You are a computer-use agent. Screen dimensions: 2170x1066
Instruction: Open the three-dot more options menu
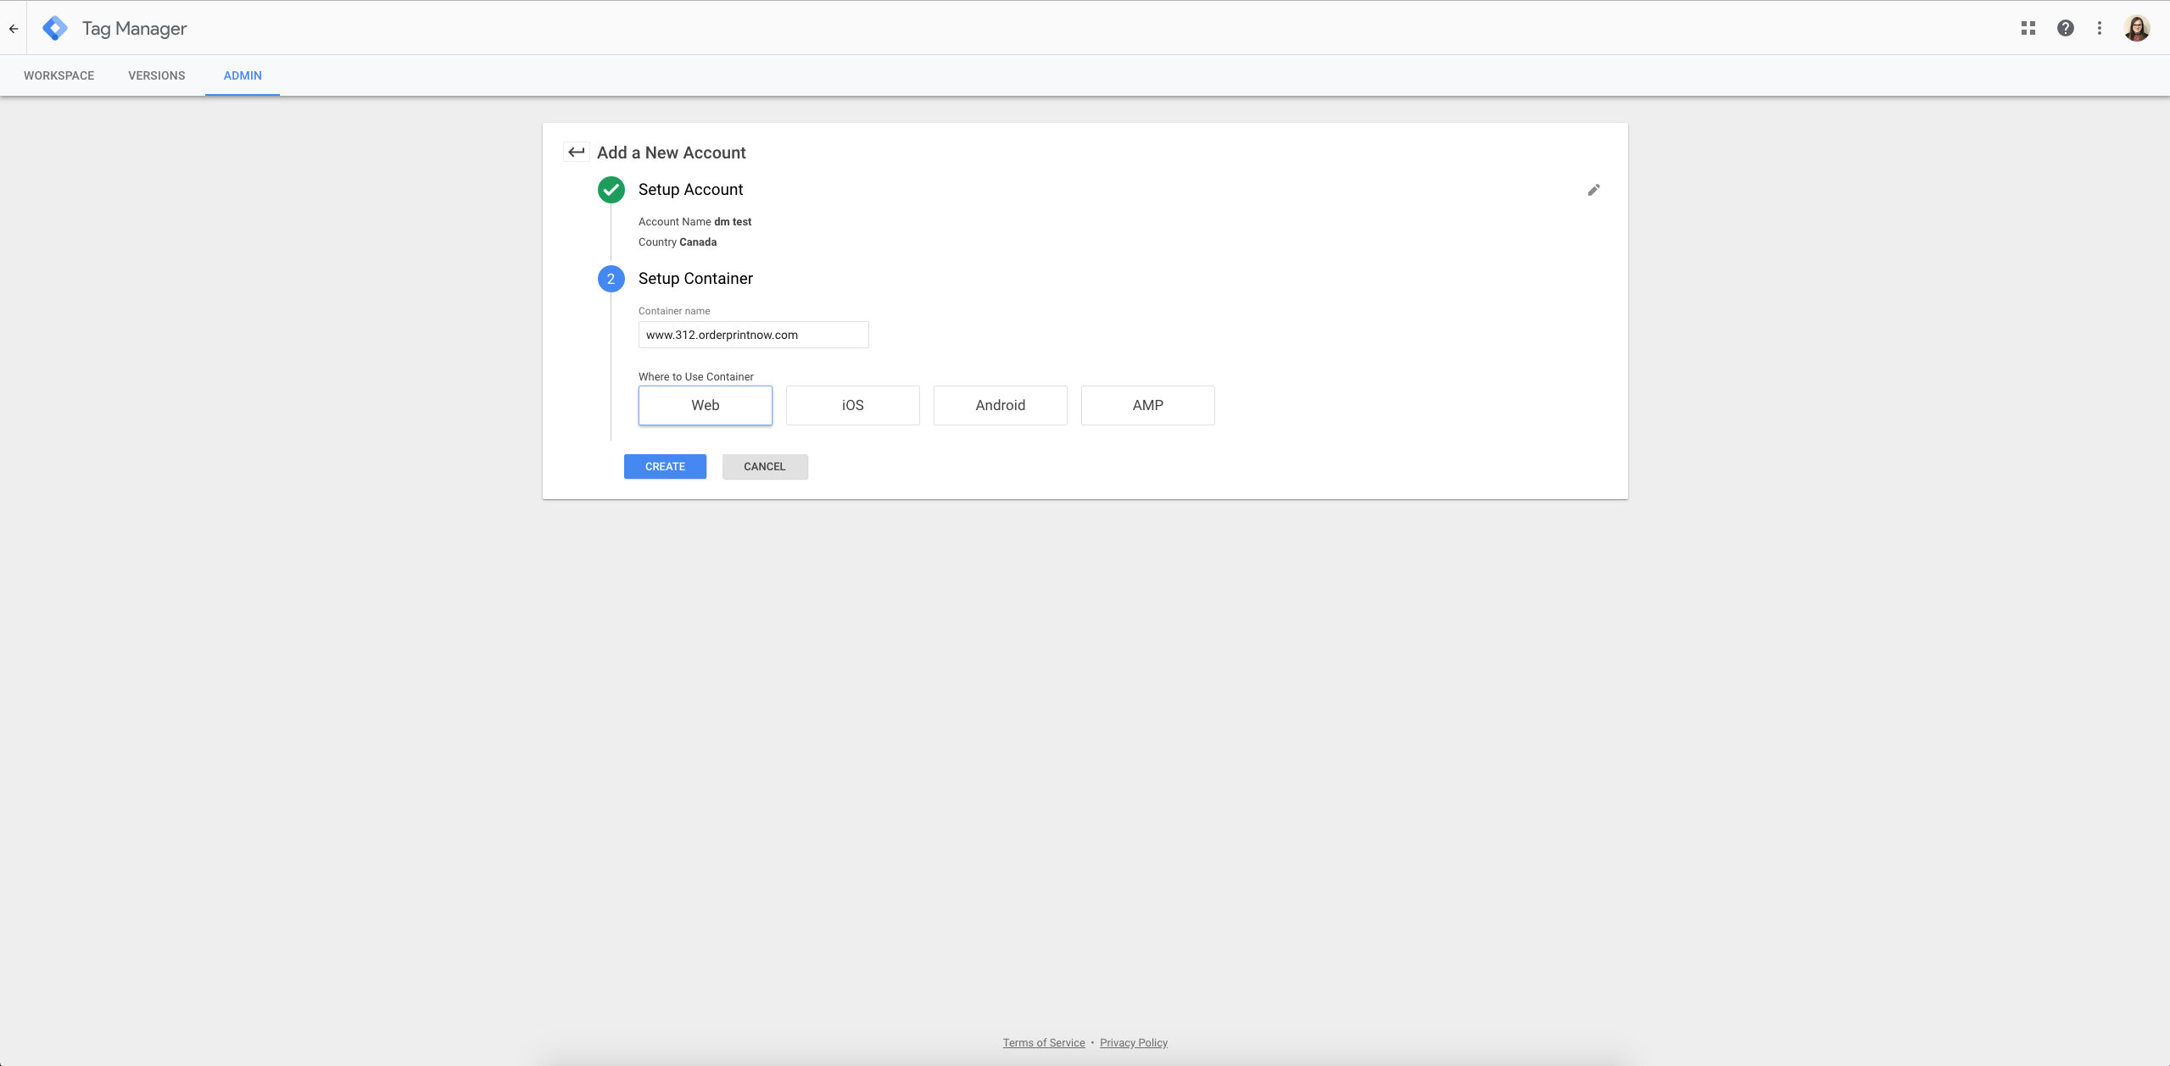click(2100, 28)
